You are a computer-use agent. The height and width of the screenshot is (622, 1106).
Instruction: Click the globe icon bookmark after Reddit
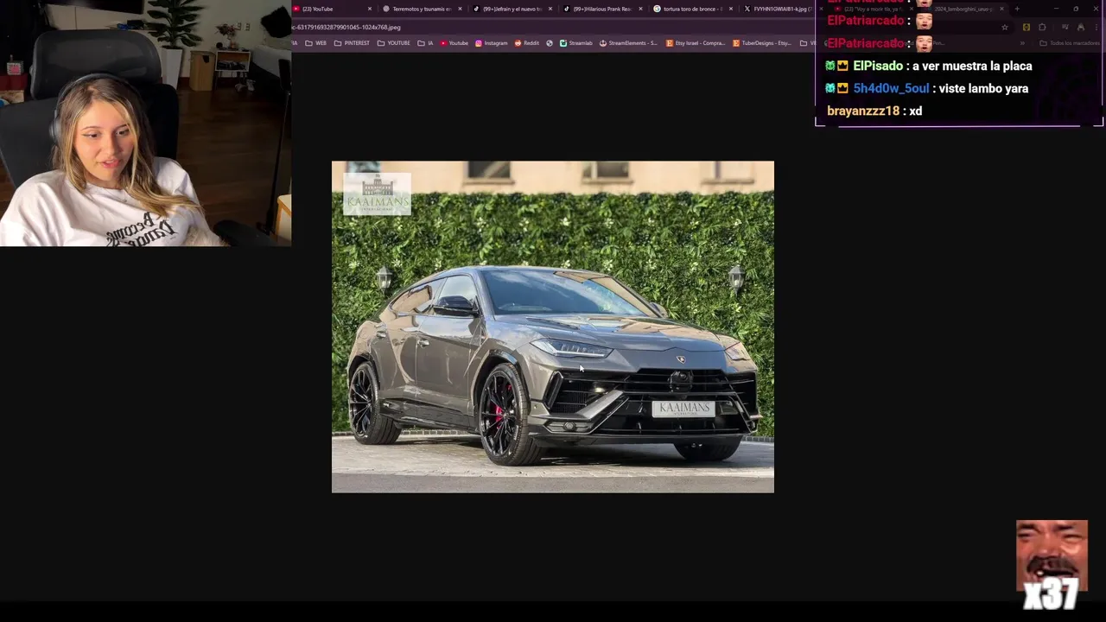pyautogui.click(x=549, y=43)
